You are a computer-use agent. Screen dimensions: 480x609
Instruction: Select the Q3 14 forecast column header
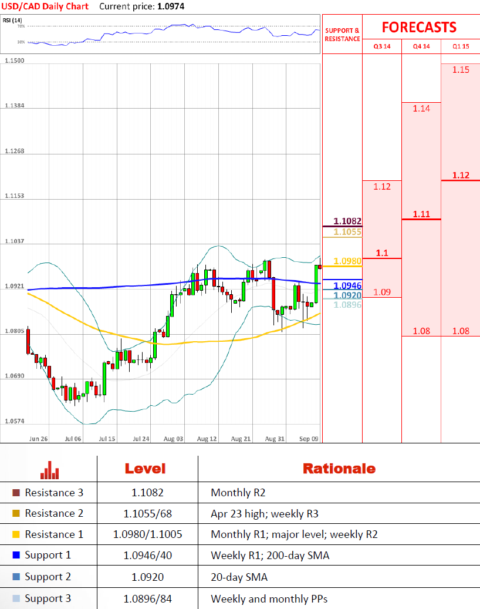[382, 46]
